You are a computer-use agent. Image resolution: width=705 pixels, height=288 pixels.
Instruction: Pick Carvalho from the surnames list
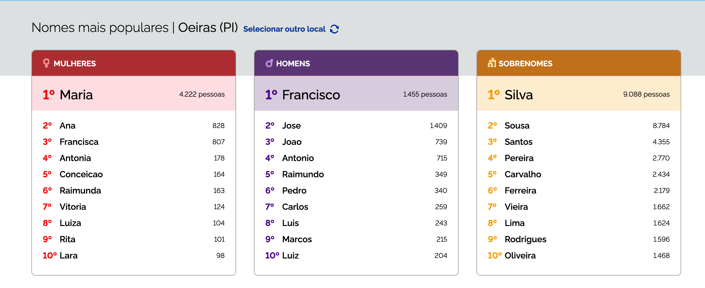click(523, 174)
